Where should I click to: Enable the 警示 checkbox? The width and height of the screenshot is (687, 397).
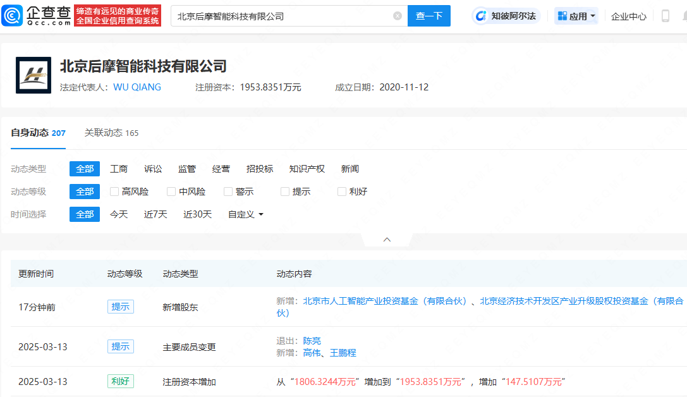pyautogui.click(x=228, y=192)
